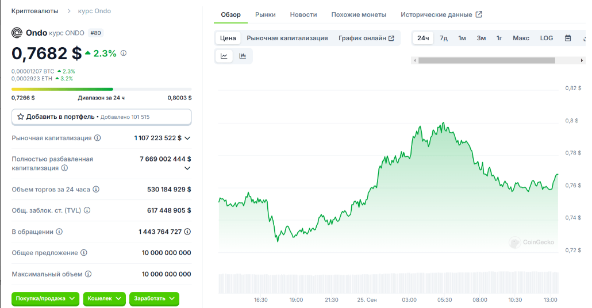Select Рыночная капитализация chart mode
The width and height of the screenshot is (592, 308).
tap(287, 38)
